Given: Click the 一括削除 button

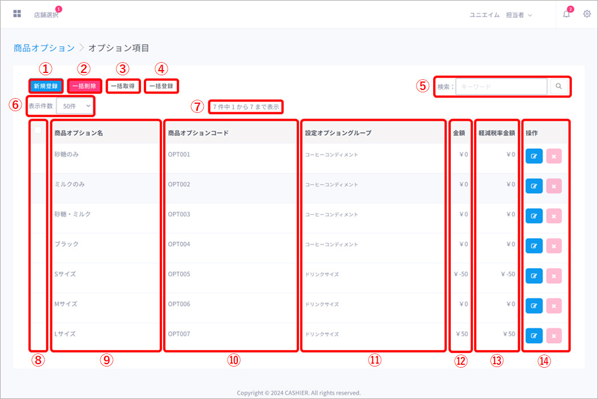Looking at the screenshot, I should pyautogui.click(x=84, y=86).
